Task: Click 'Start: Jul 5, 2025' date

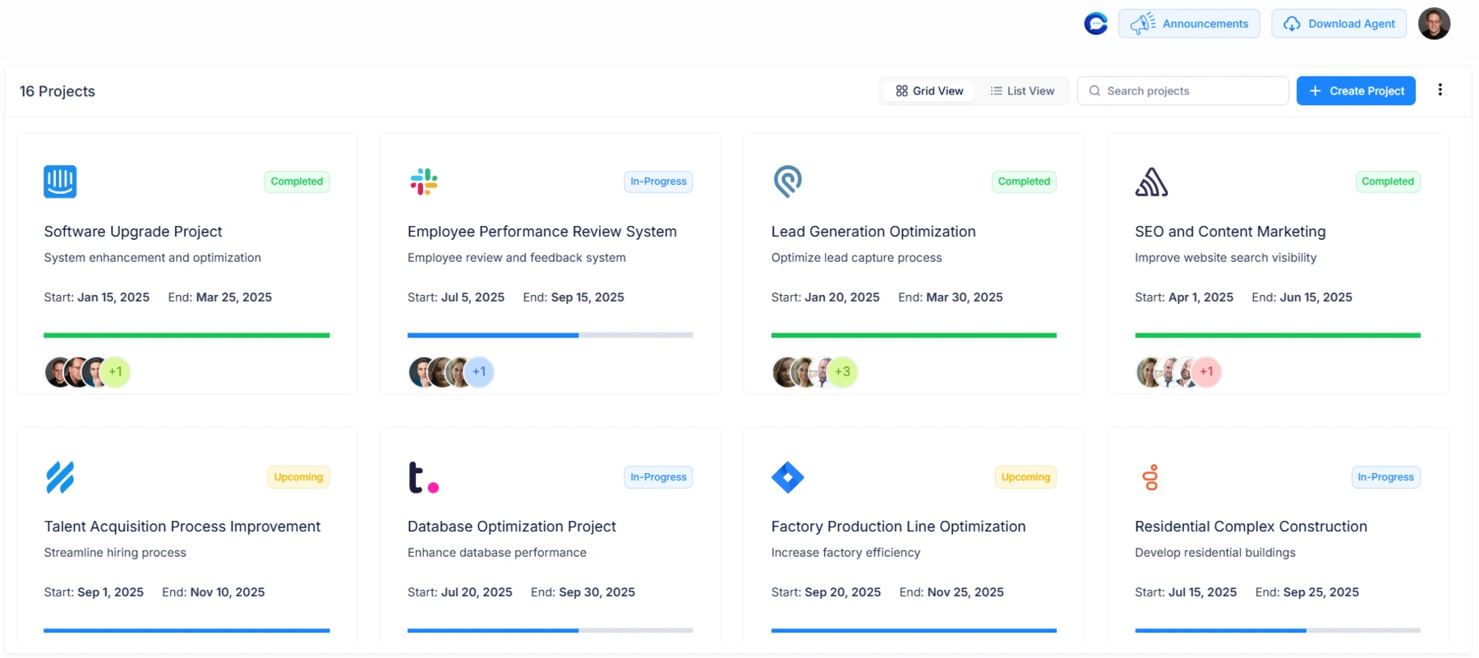Action: [456, 297]
